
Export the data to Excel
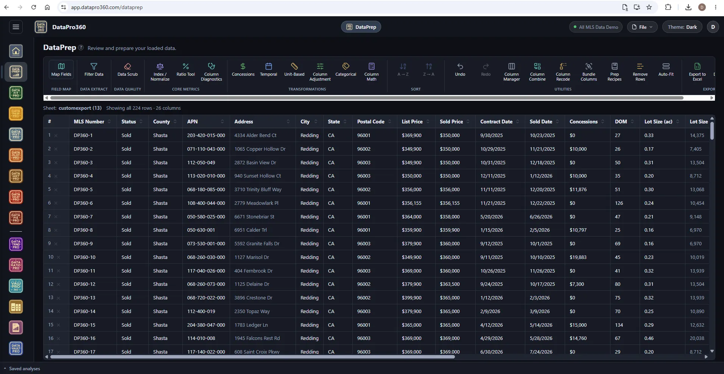[x=698, y=72]
